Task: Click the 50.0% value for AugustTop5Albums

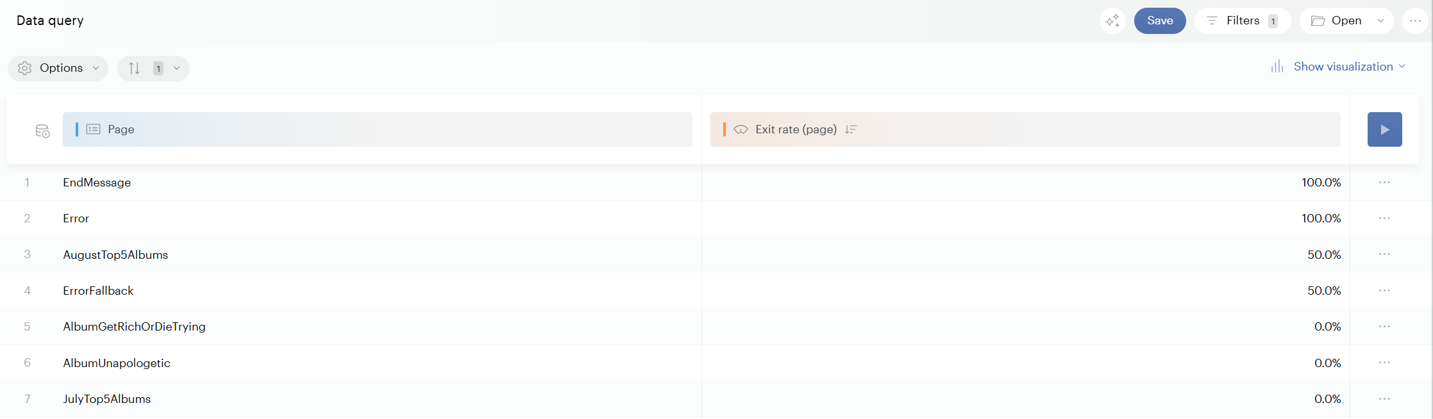Action: [1324, 255]
